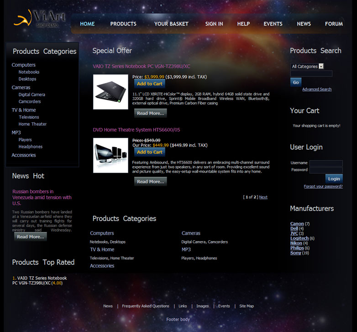
Task: Open Advanced Search link
Action: (317, 89)
